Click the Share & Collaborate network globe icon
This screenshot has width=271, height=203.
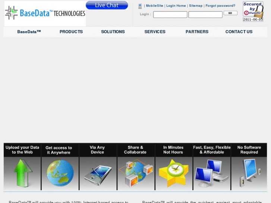point(136,173)
